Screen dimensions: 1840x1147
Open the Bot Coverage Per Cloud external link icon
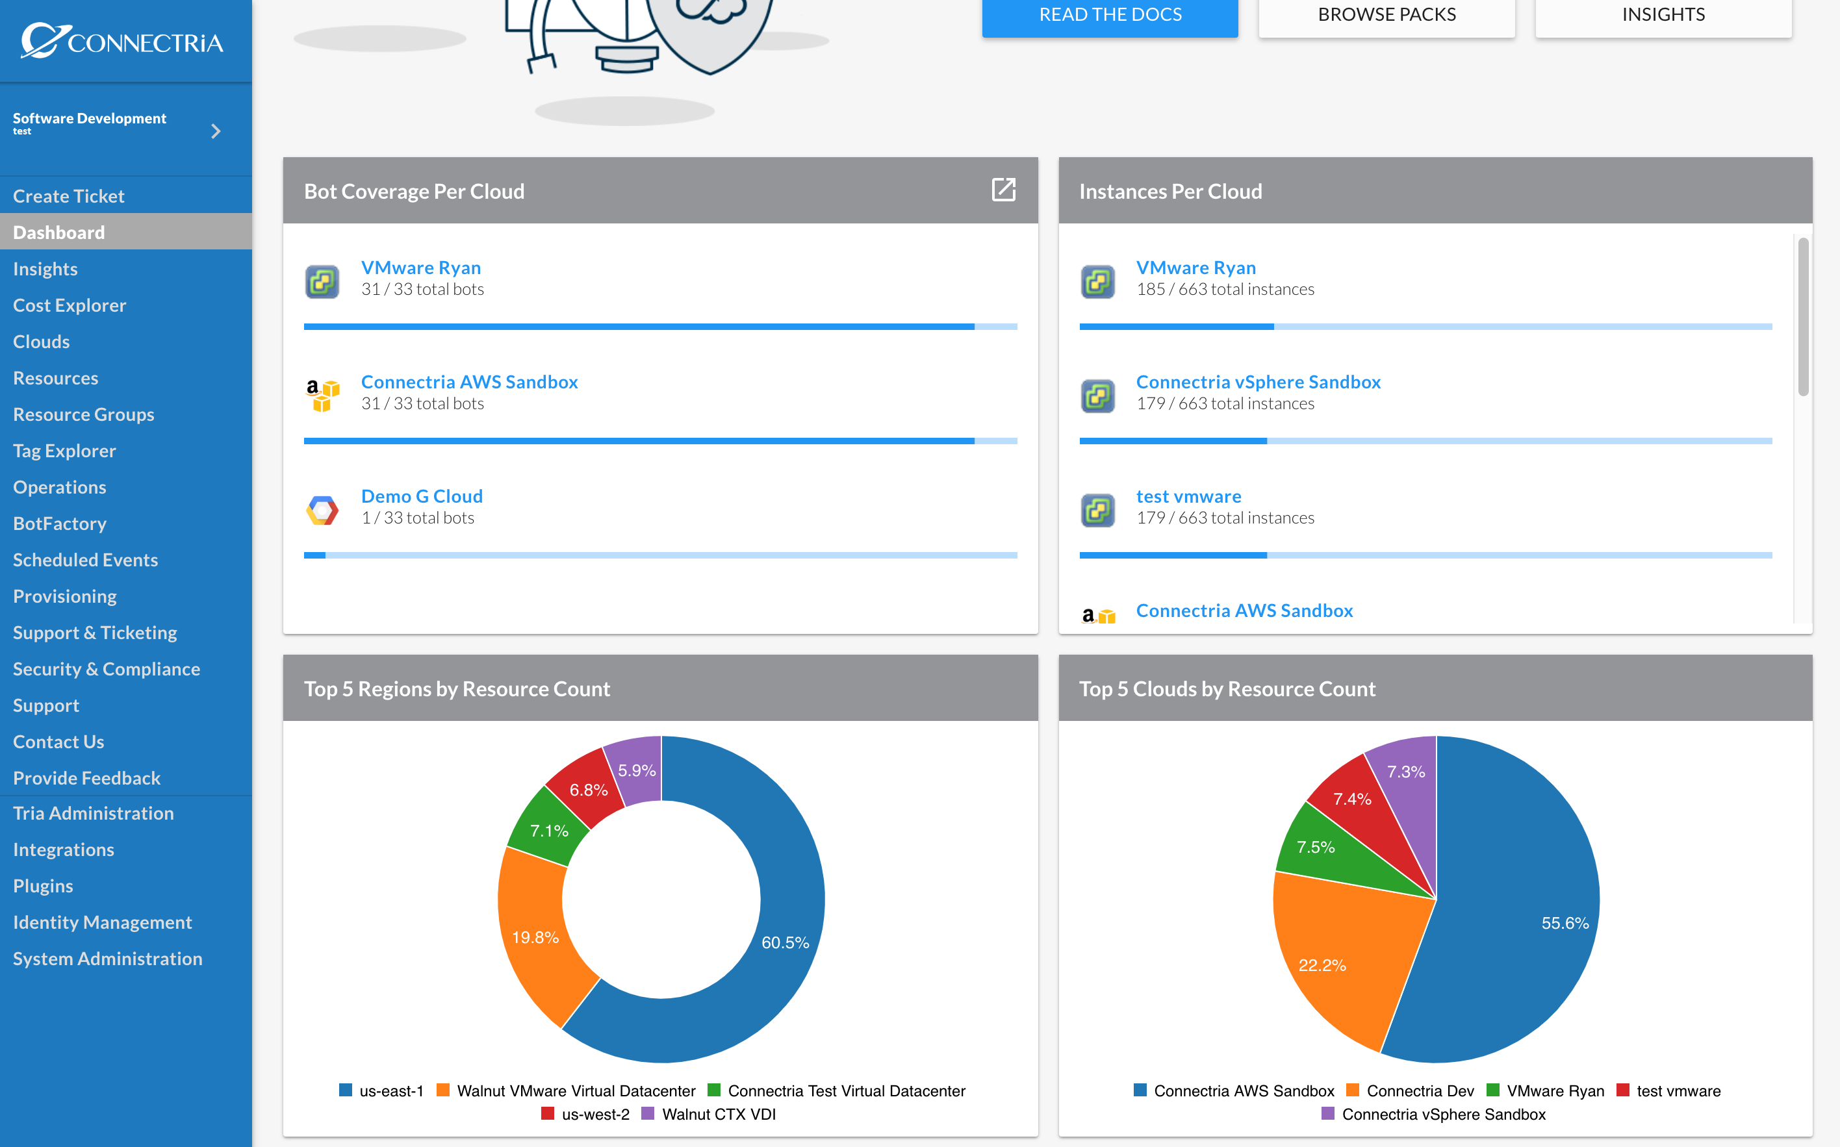click(1003, 190)
